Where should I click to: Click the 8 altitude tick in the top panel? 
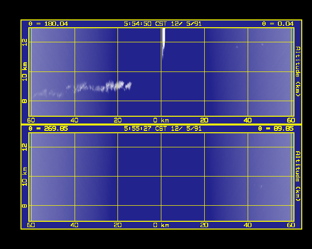[x=24, y=101]
